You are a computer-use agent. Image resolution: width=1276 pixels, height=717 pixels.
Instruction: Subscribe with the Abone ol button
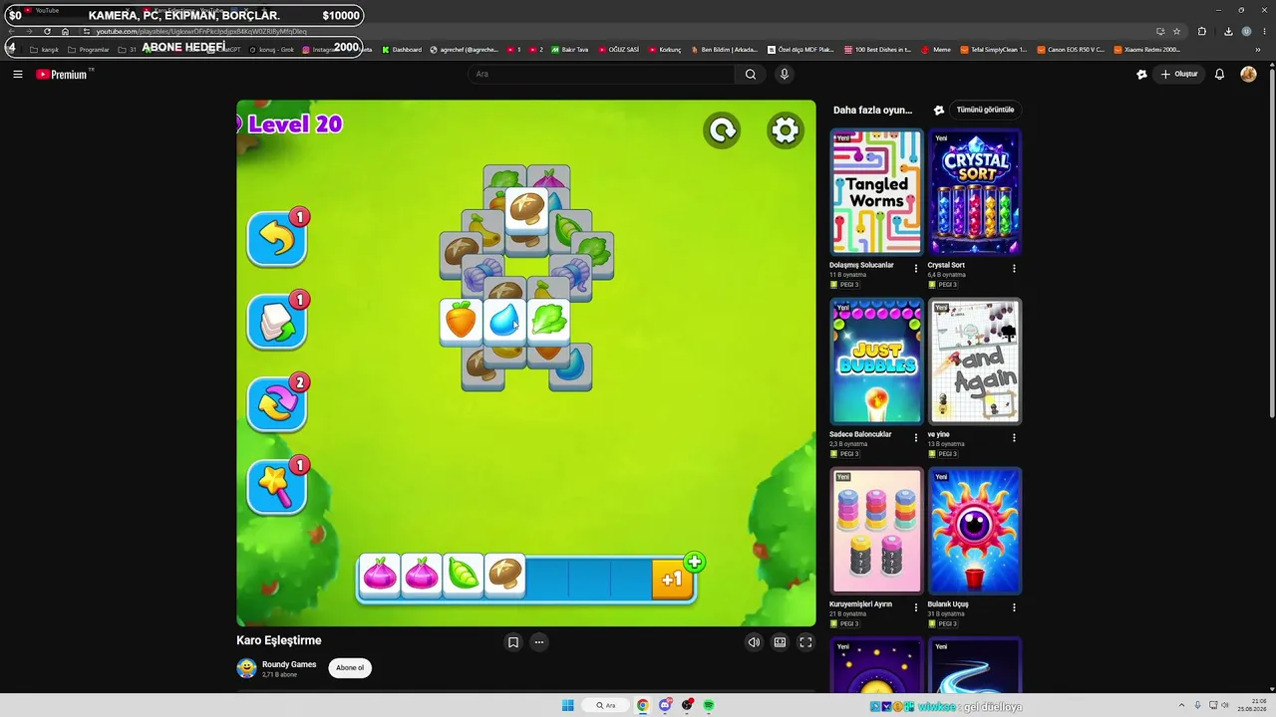tap(350, 667)
